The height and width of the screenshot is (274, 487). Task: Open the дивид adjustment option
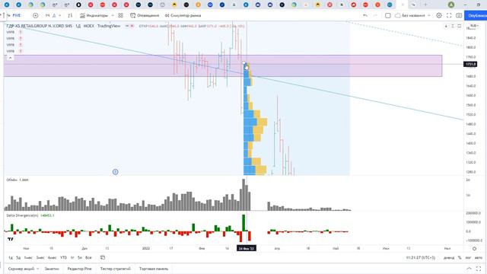(449, 257)
